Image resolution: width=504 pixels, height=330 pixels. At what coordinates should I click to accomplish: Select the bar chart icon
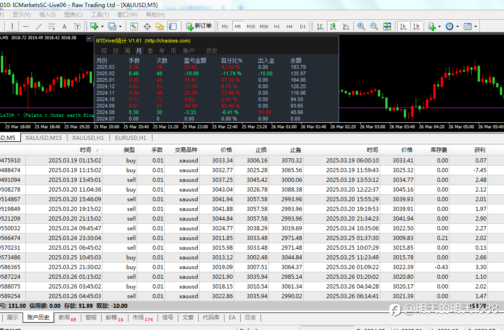point(320,26)
